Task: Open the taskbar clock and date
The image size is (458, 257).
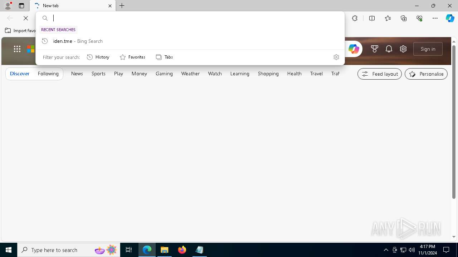Action: 428,250
